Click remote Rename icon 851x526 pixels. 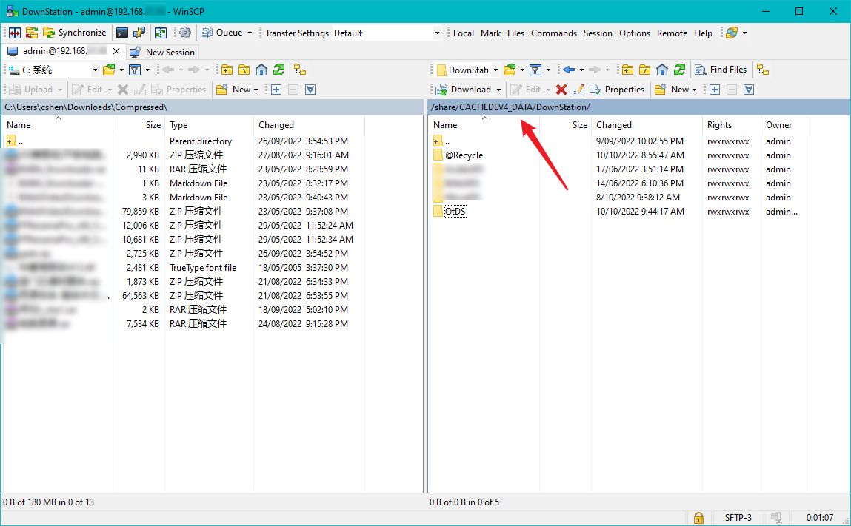point(578,90)
